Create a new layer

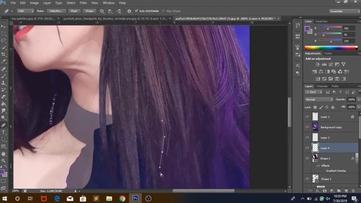coord(346,191)
